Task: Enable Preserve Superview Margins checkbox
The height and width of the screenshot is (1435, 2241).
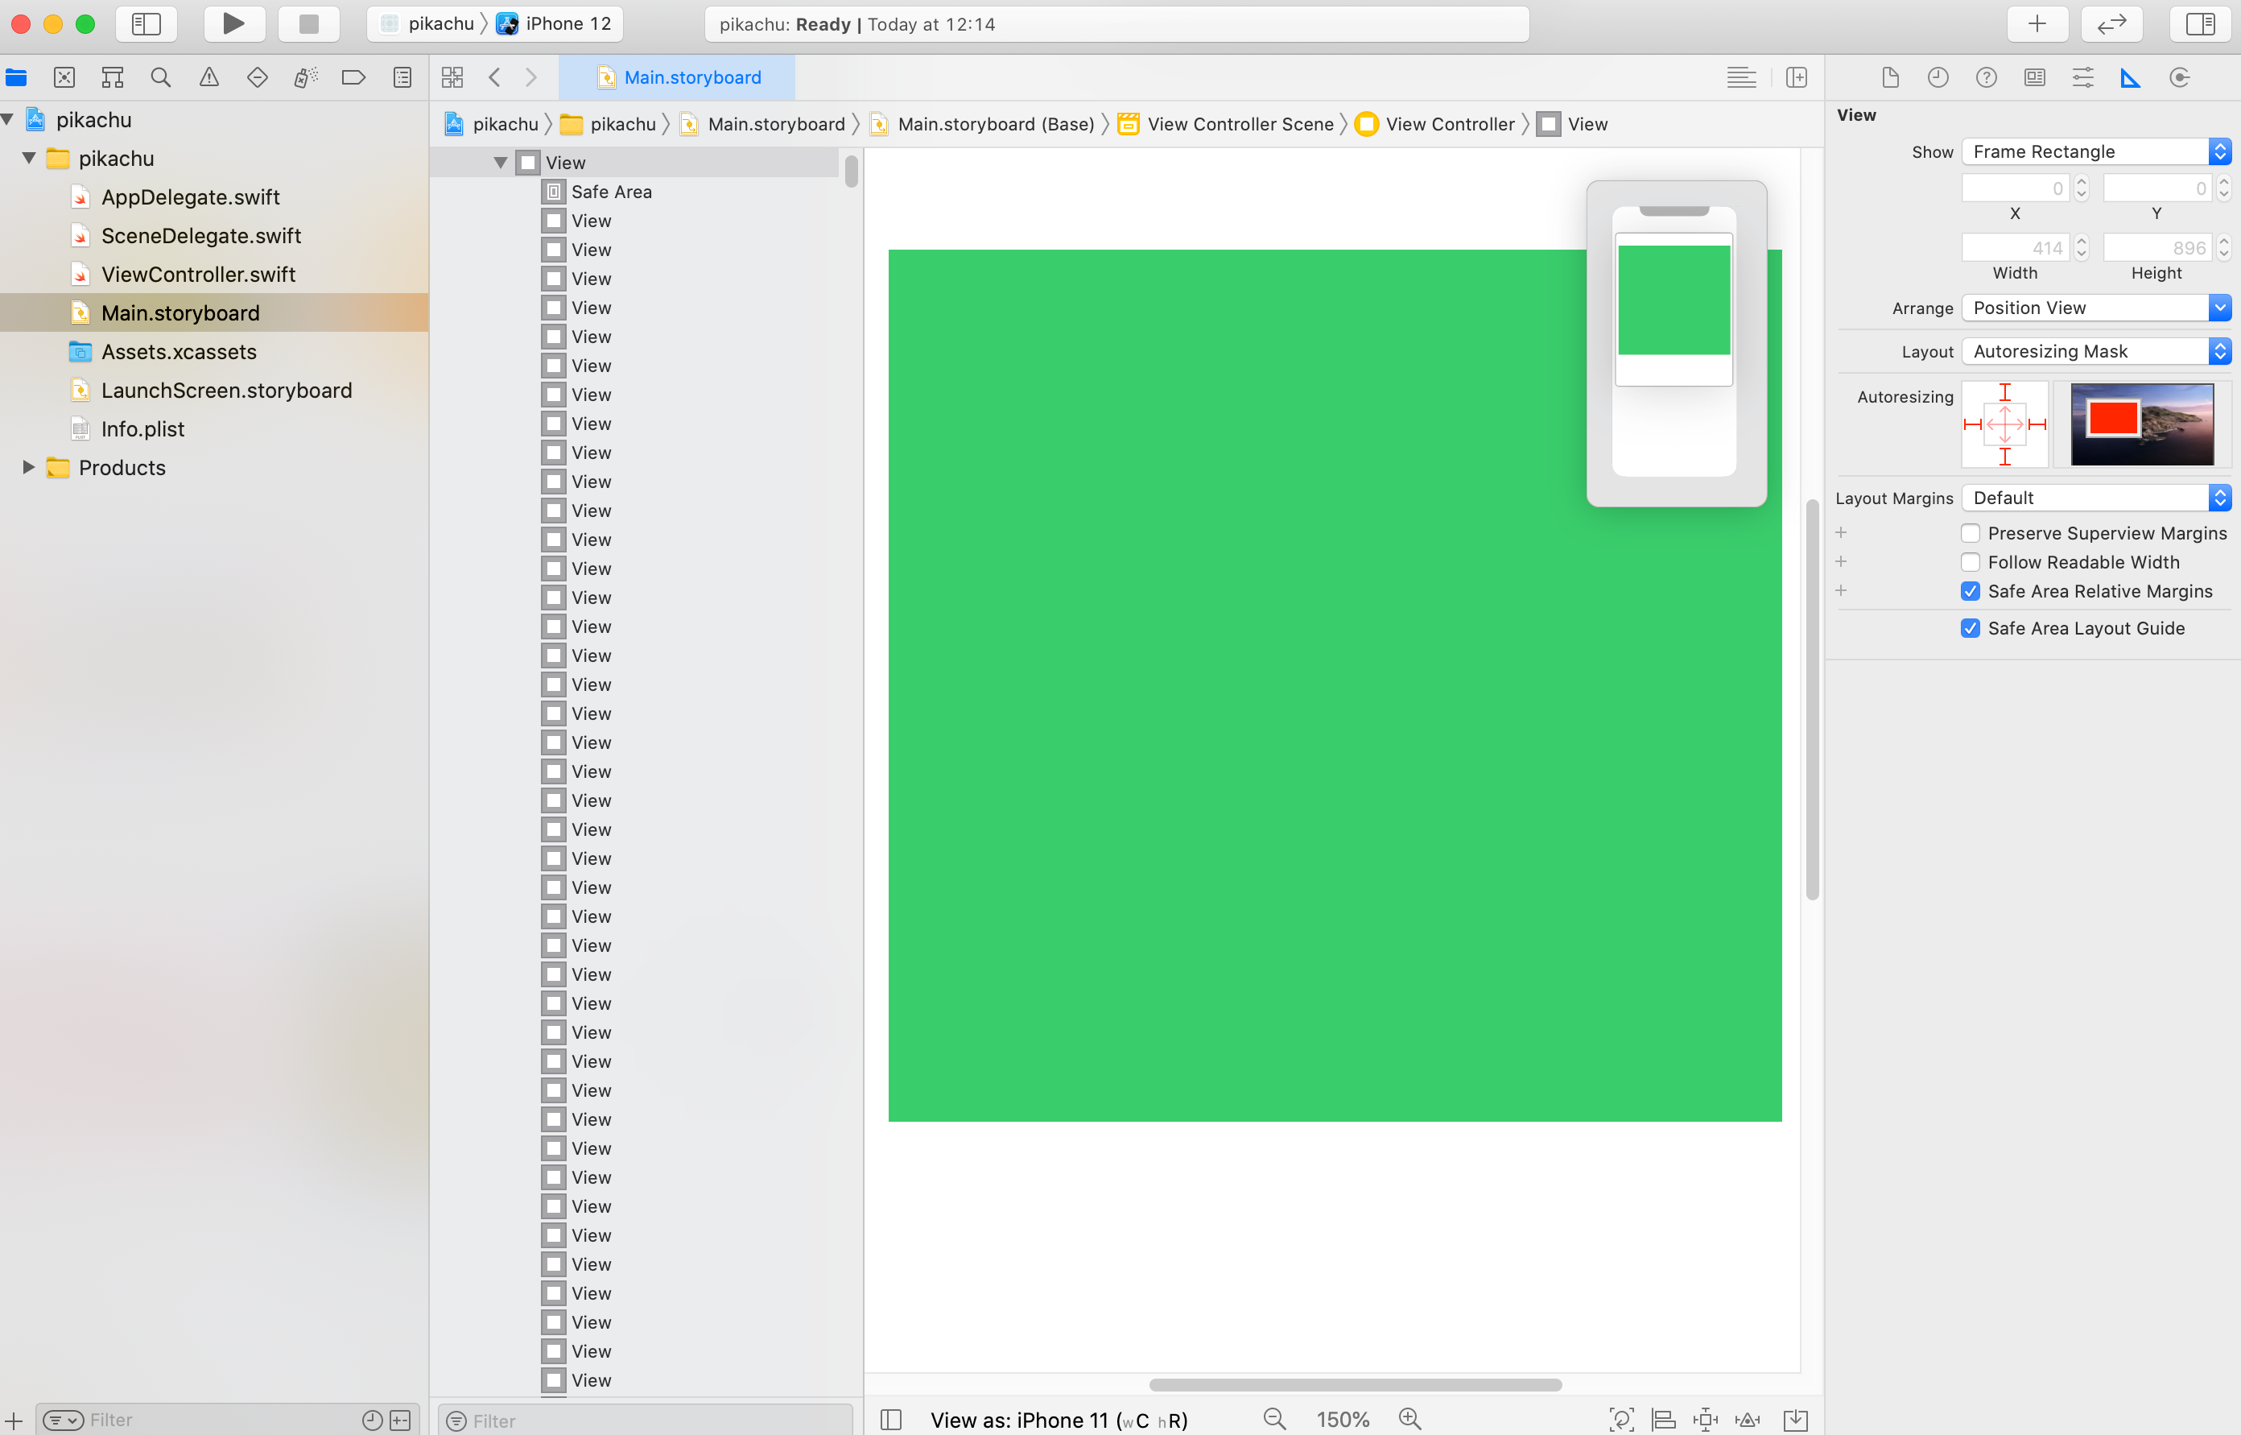Action: pos(1970,533)
